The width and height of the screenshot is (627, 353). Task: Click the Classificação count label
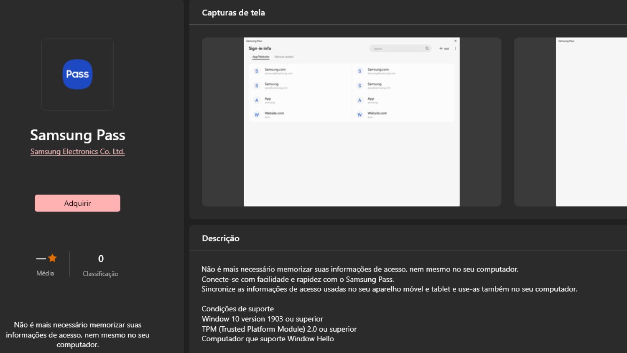coord(100,274)
